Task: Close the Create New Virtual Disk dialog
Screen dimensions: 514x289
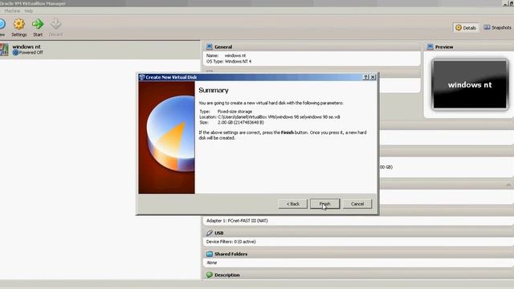Action: pyautogui.click(x=373, y=77)
